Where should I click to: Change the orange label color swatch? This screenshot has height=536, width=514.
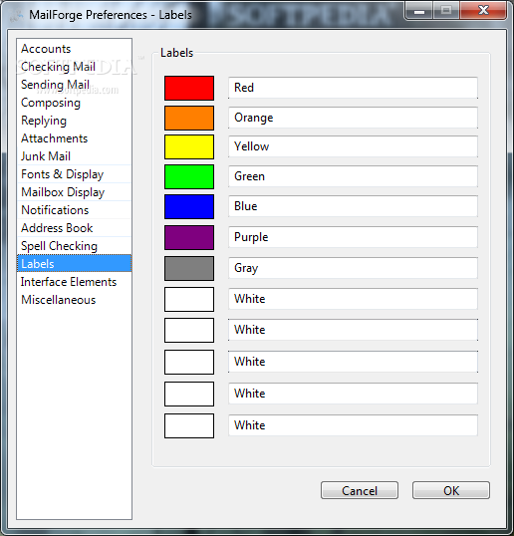[x=189, y=118]
